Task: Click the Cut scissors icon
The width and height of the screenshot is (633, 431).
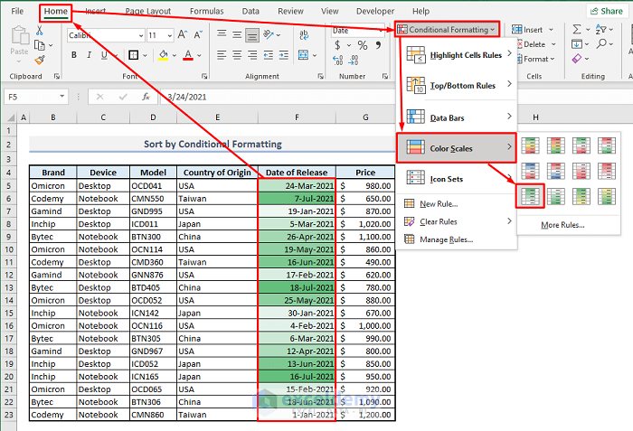Action: point(39,33)
